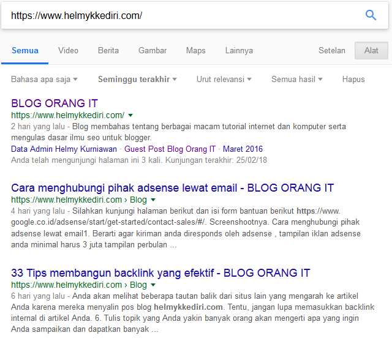
Task: Click the blue search magnifier icon
Action: (x=371, y=15)
